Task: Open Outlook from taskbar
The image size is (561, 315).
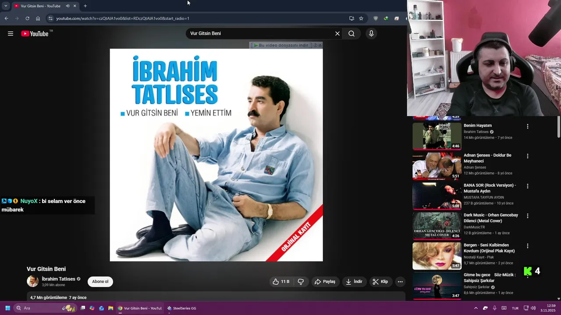Action: (x=101, y=308)
